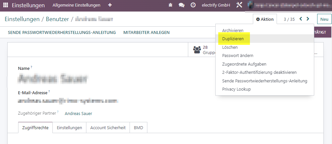Open the apps grid menu
The width and height of the screenshot is (332, 144).
(6, 5)
